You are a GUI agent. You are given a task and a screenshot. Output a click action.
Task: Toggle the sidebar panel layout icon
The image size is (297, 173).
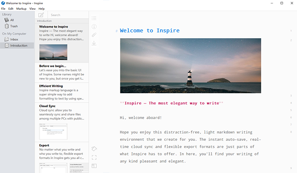pos(94,166)
